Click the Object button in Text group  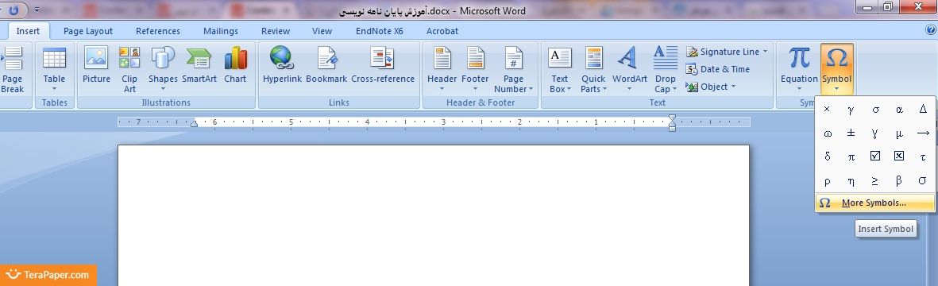(707, 87)
